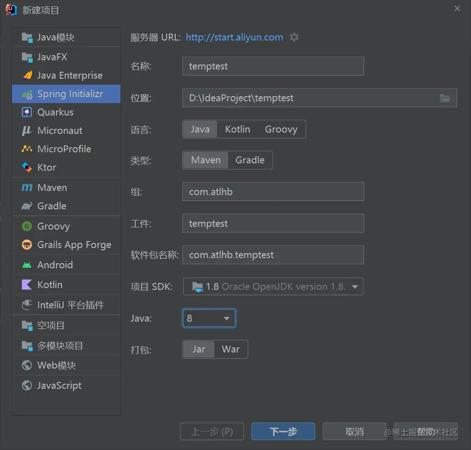Image resolution: width=471 pixels, height=450 pixels.
Task: Click the 组 field with com.atlhb
Action: (x=273, y=192)
